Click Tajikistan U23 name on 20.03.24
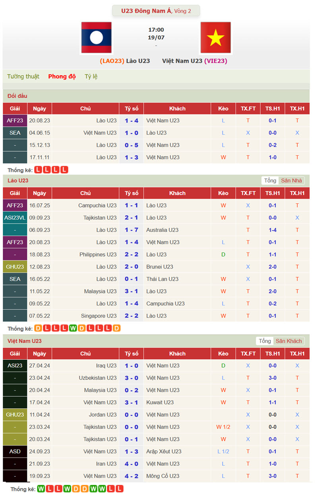 click(100, 440)
